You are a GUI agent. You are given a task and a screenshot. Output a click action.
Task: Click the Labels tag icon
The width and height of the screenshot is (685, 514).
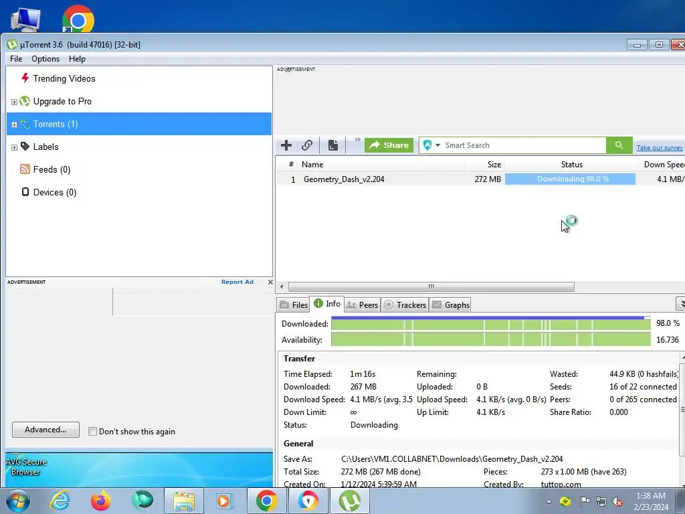tap(25, 147)
